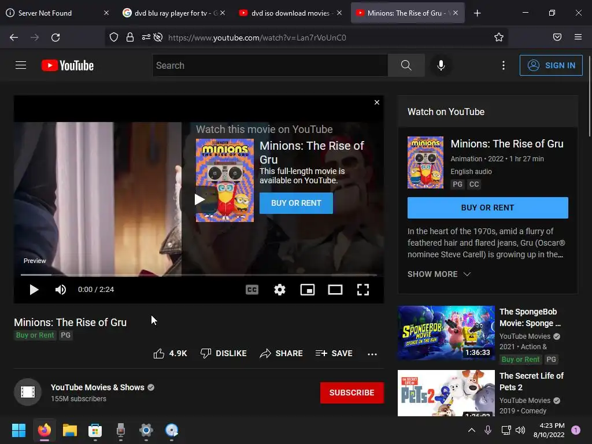
Task: Click BUY OR RENT in video overlay
Action: 296,203
